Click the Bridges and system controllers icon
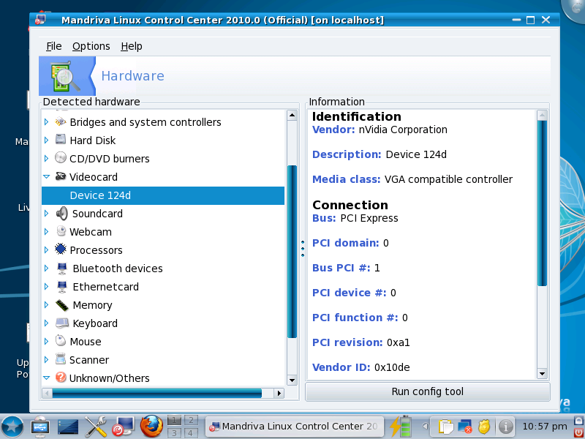The height and width of the screenshot is (439, 585). coord(61,121)
